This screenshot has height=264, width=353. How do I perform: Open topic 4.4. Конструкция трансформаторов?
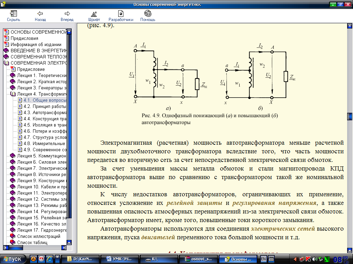(45, 119)
